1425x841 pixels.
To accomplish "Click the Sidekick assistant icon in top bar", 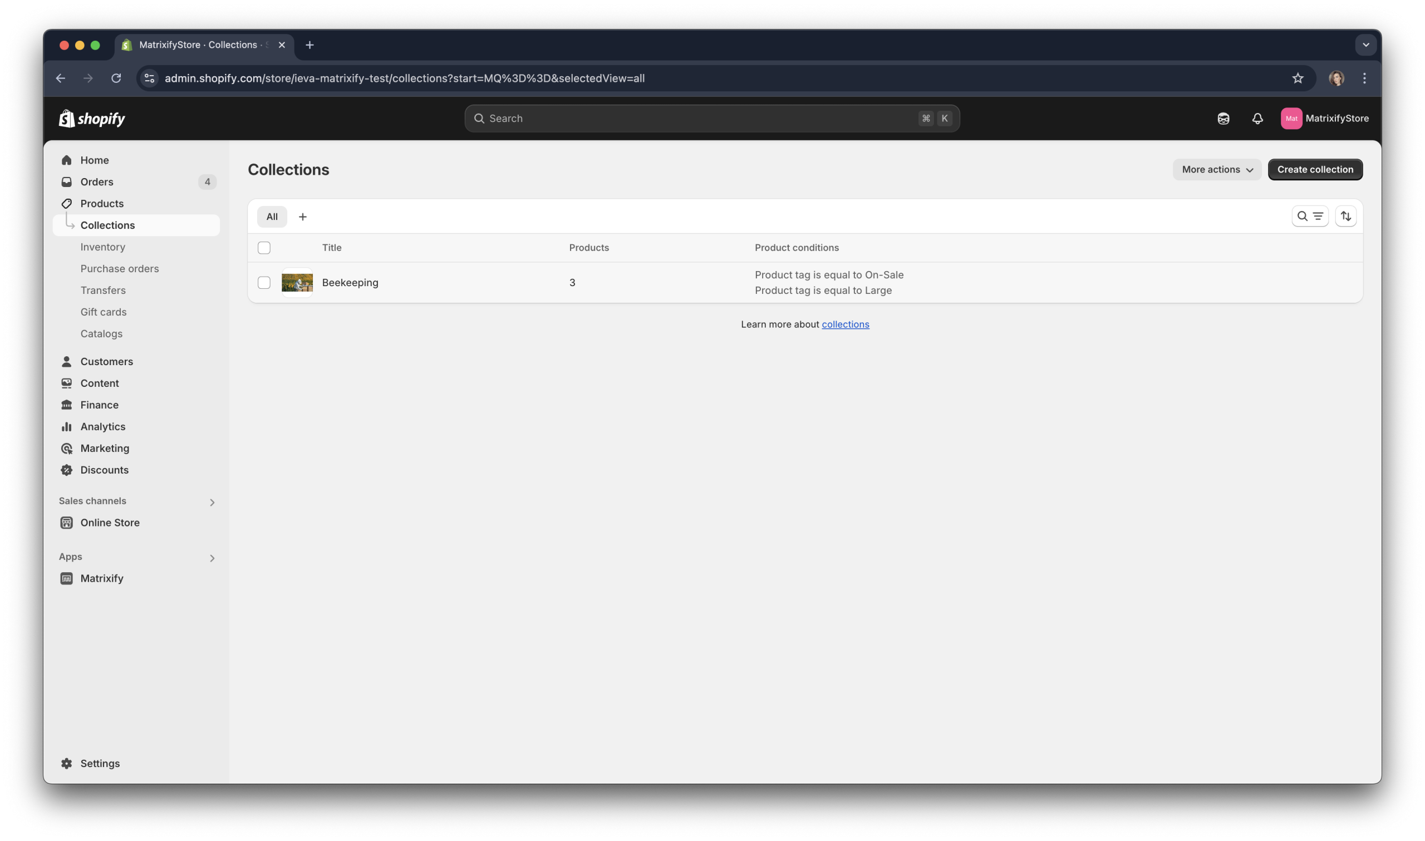I will (1223, 119).
